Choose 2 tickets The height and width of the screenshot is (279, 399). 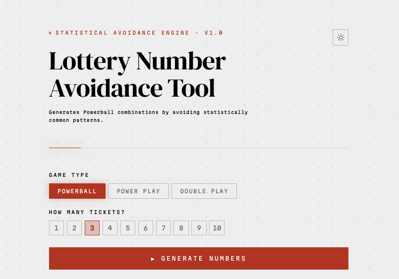point(74,228)
